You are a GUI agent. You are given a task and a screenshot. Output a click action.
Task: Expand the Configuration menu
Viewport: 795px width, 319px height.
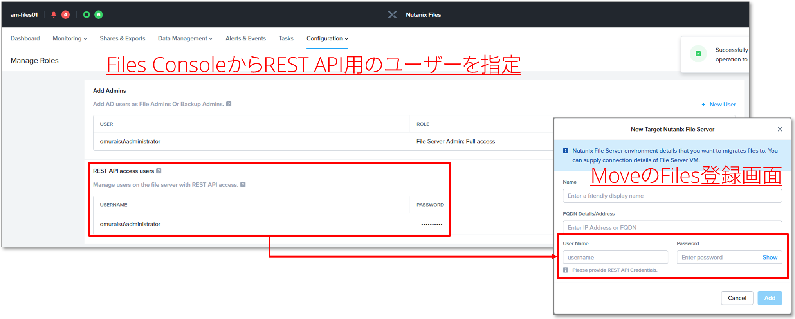pos(327,38)
